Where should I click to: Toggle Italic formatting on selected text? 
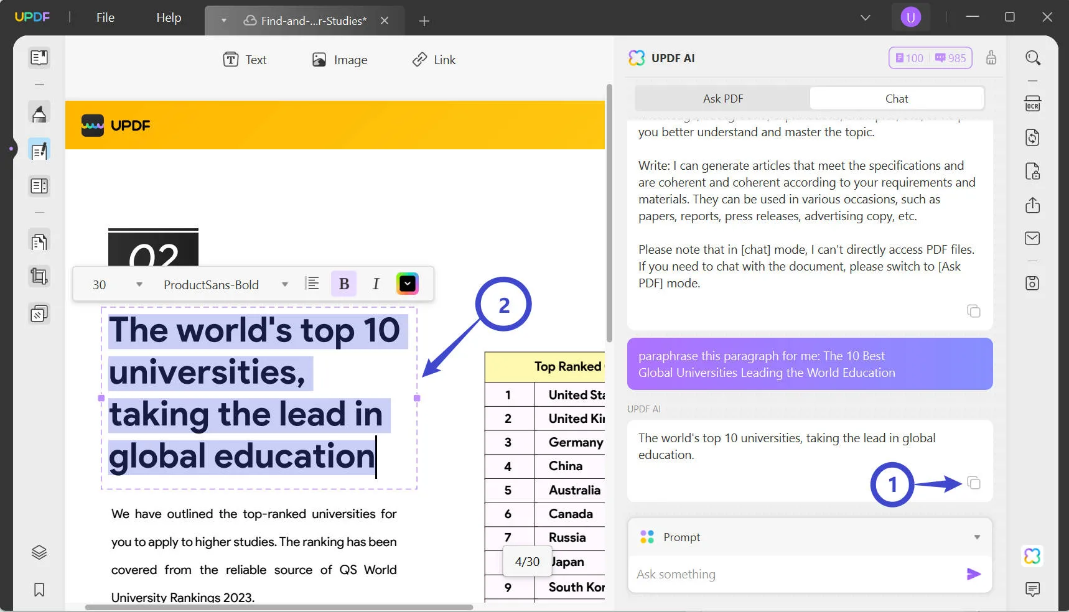(376, 284)
